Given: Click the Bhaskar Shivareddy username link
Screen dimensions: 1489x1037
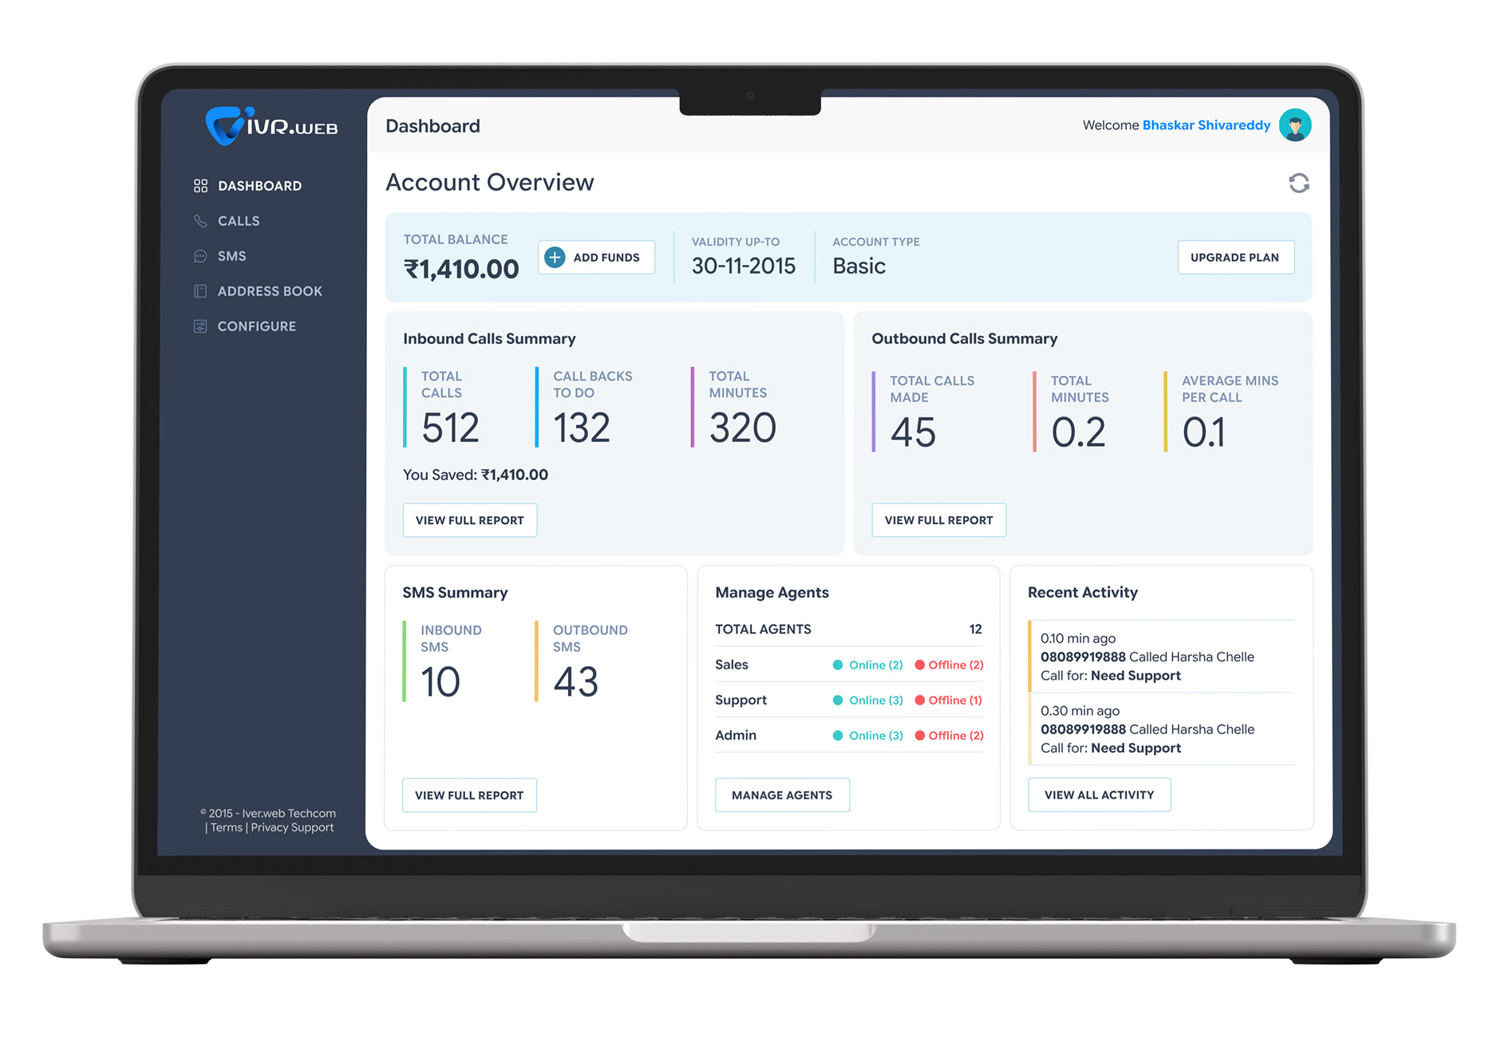Looking at the screenshot, I should (x=1206, y=125).
